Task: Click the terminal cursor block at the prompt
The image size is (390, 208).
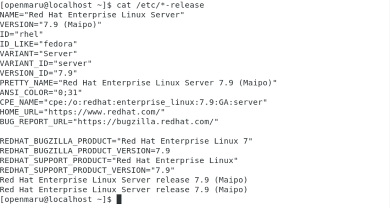Action: coord(119,199)
